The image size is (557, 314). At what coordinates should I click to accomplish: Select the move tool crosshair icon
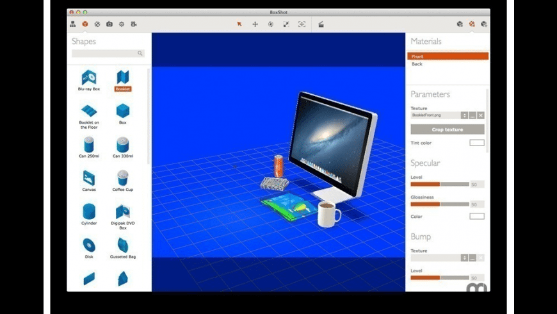click(x=255, y=24)
